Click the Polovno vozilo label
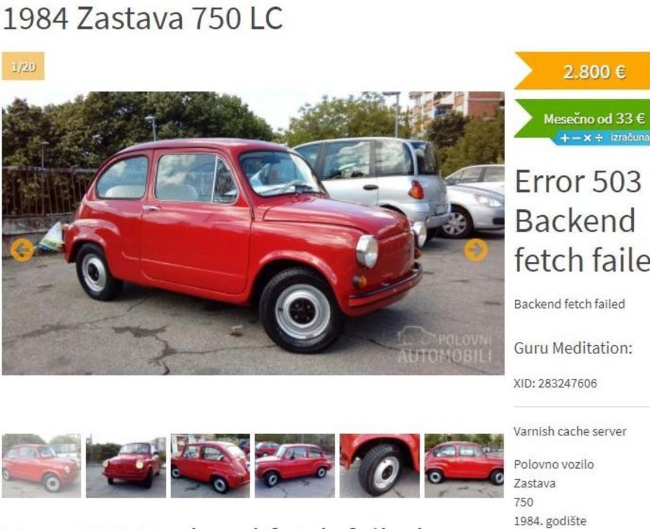Image resolution: width=650 pixels, height=529 pixels. pos(554,464)
